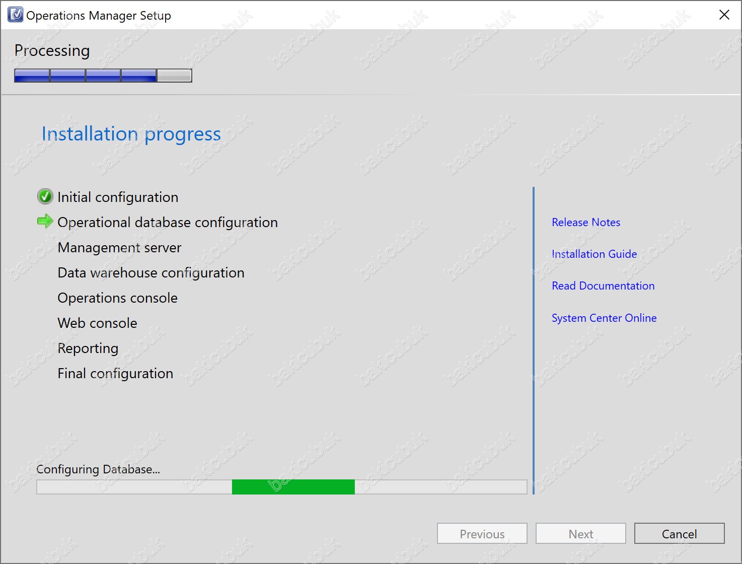
Task: Select the 'Web console' step text
Action: pyautogui.click(x=97, y=323)
